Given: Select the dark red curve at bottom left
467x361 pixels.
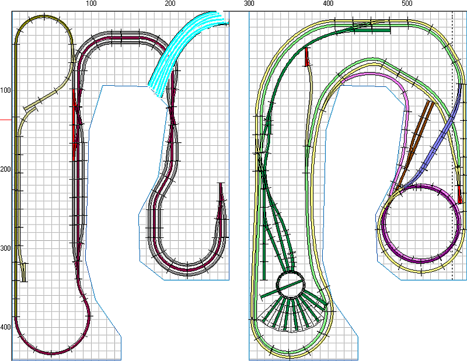Looking at the screenshot, I should click(51, 353).
